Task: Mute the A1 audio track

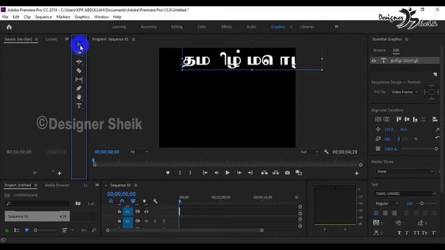Action: (146, 221)
